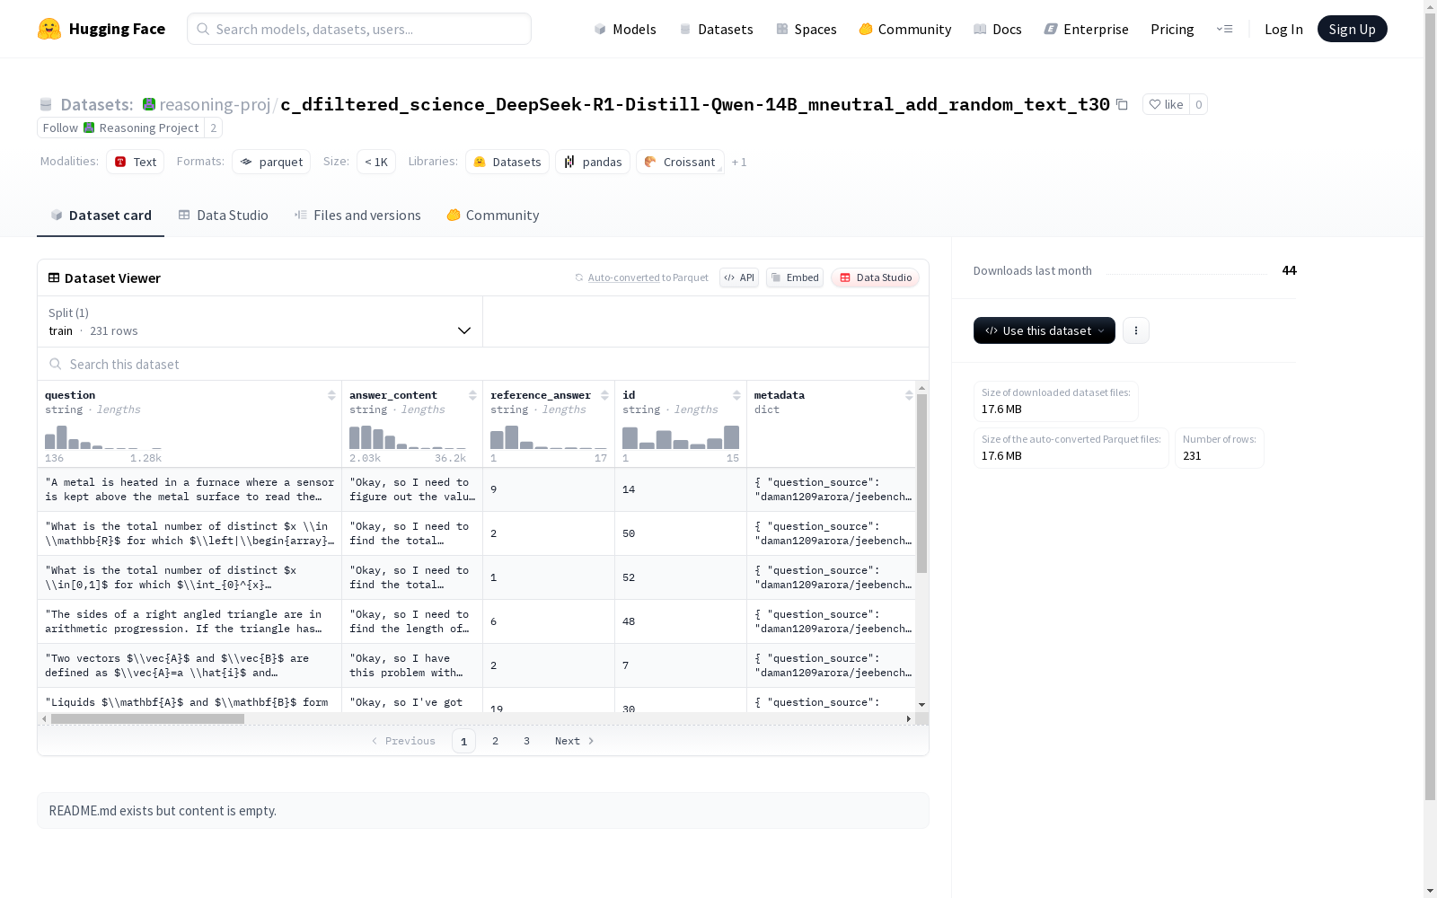This screenshot has width=1437, height=898.
Task: Click the Croissant library tag
Action: tap(680, 162)
